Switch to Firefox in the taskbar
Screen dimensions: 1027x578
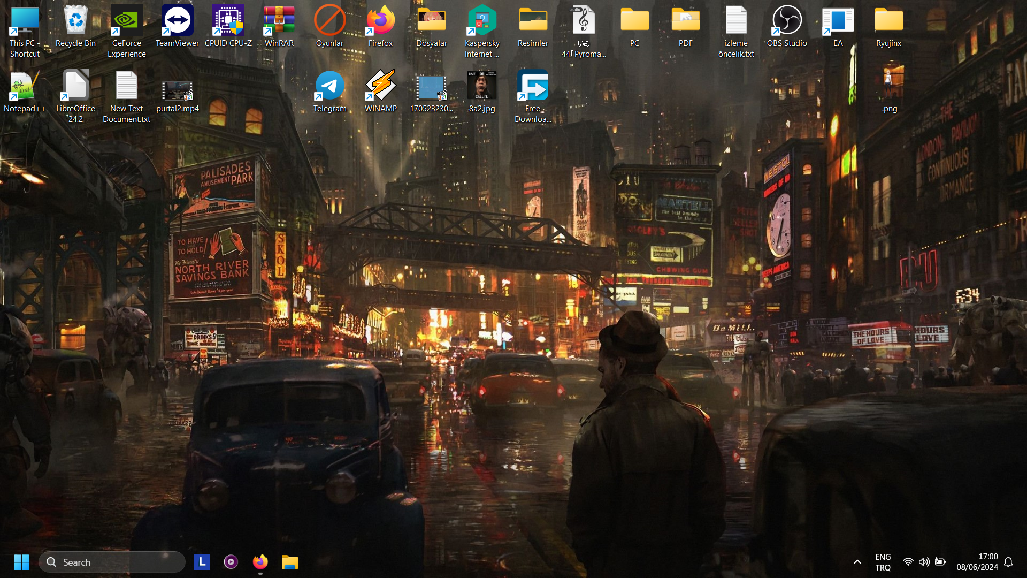(x=260, y=562)
